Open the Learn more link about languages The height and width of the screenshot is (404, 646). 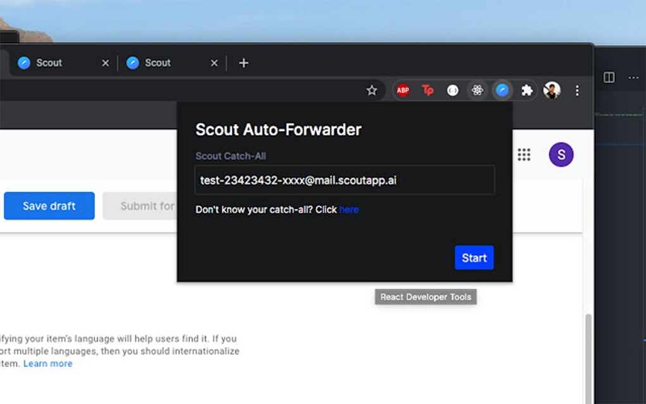pyautogui.click(x=48, y=363)
